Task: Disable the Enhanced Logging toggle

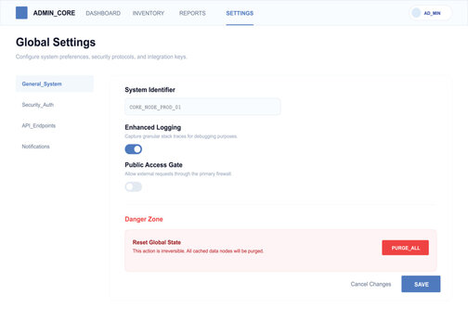Action: [x=134, y=149]
